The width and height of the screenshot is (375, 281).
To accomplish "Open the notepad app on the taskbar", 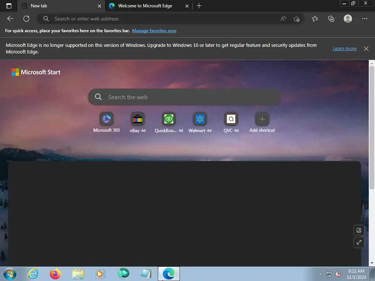I will click(146, 274).
